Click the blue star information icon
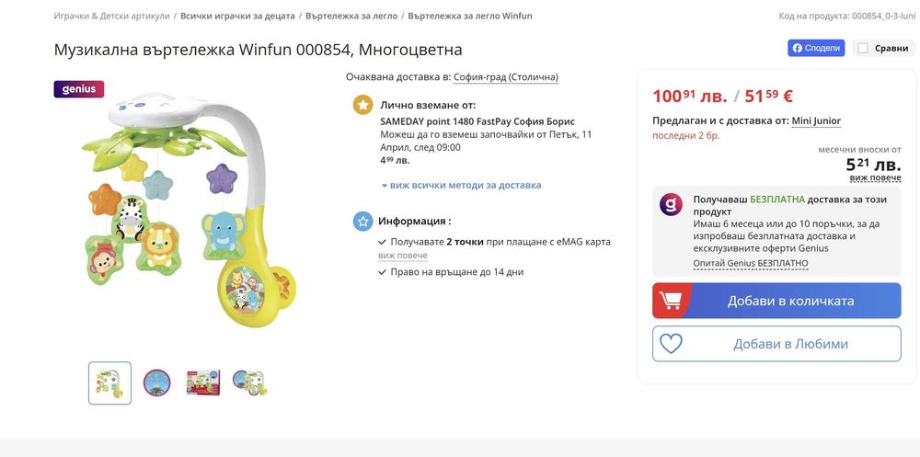Image resolution: width=920 pixels, height=457 pixels. click(x=362, y=221)
